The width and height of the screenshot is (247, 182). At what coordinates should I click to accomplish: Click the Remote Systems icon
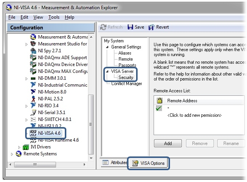click(x=19, y=154)
